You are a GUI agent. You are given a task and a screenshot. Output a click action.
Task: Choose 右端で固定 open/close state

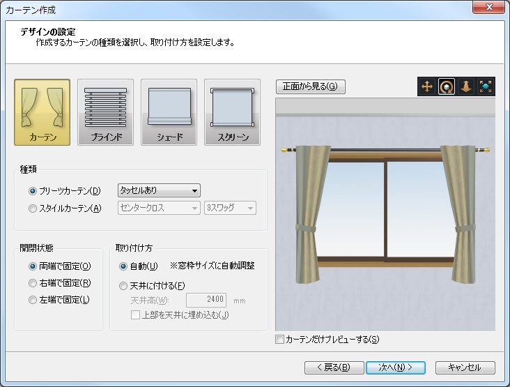click(x=33, y=283)
